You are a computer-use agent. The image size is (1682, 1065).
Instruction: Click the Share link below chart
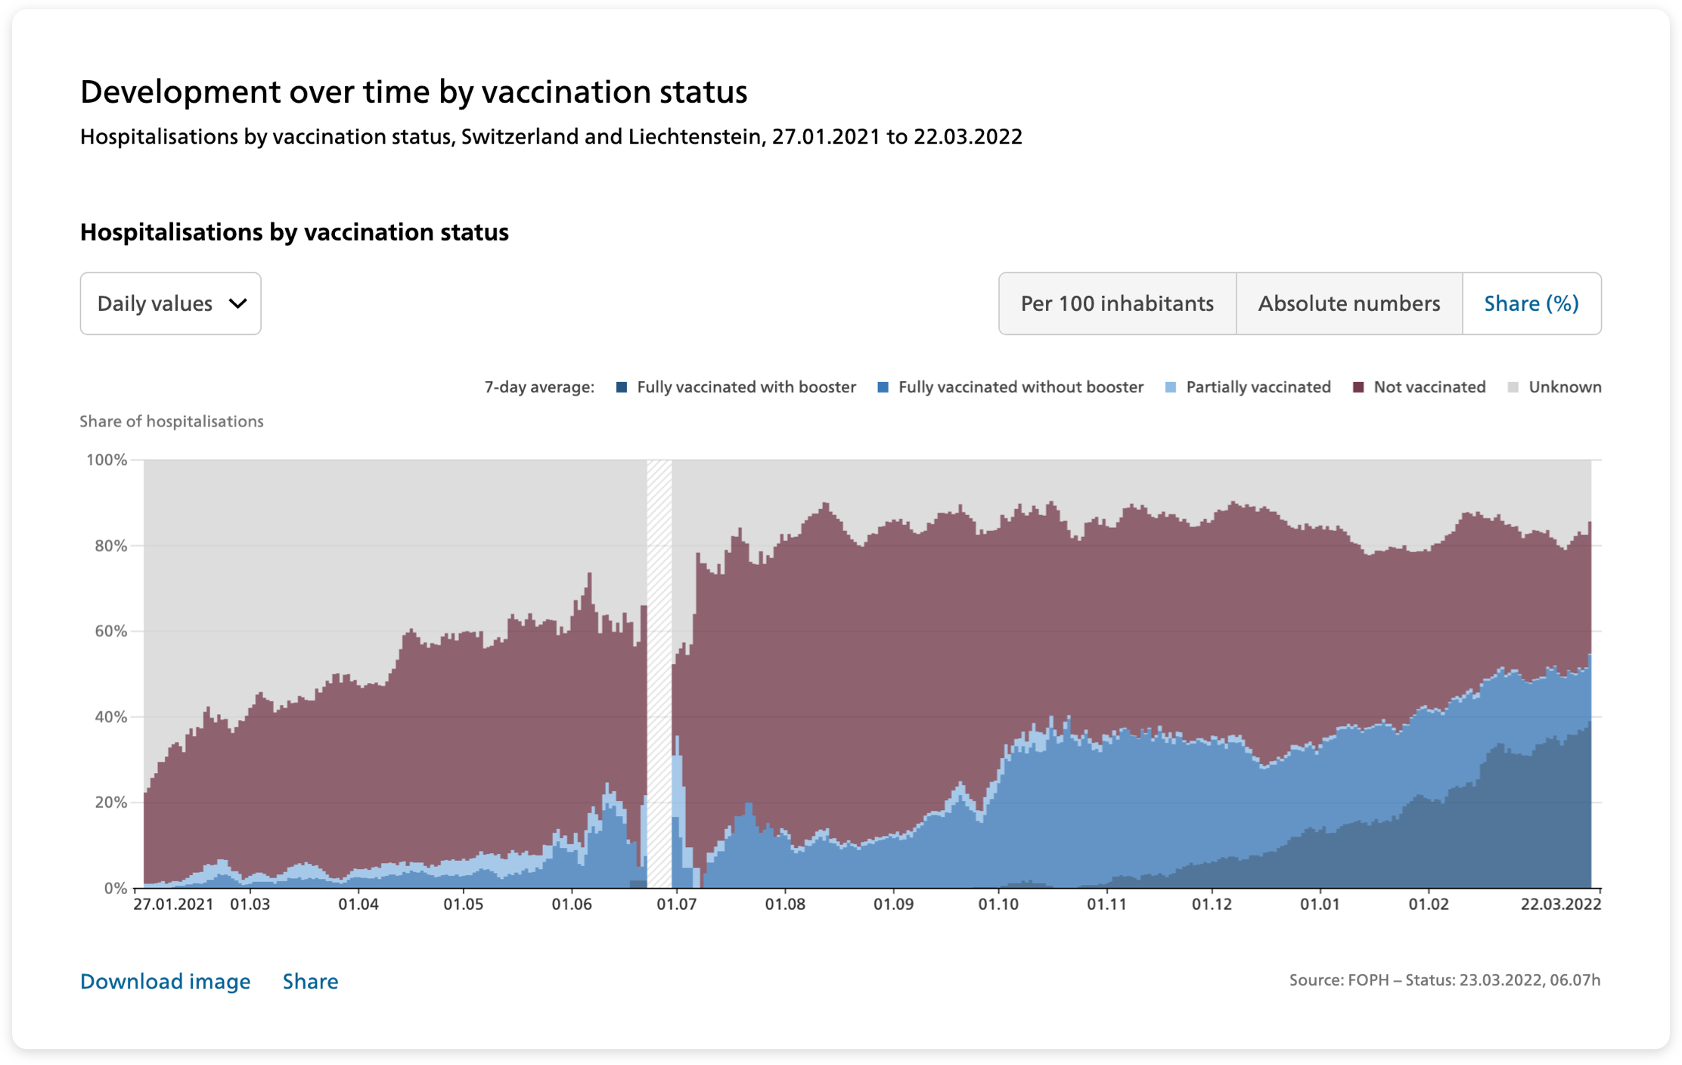click(x=310, y=981)
